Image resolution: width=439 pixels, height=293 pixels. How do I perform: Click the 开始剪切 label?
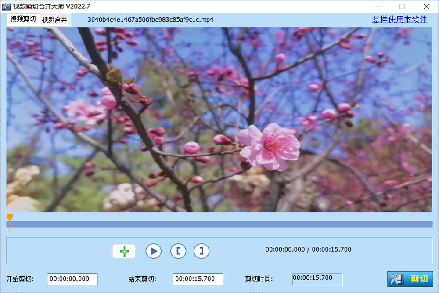coord(20,279)
